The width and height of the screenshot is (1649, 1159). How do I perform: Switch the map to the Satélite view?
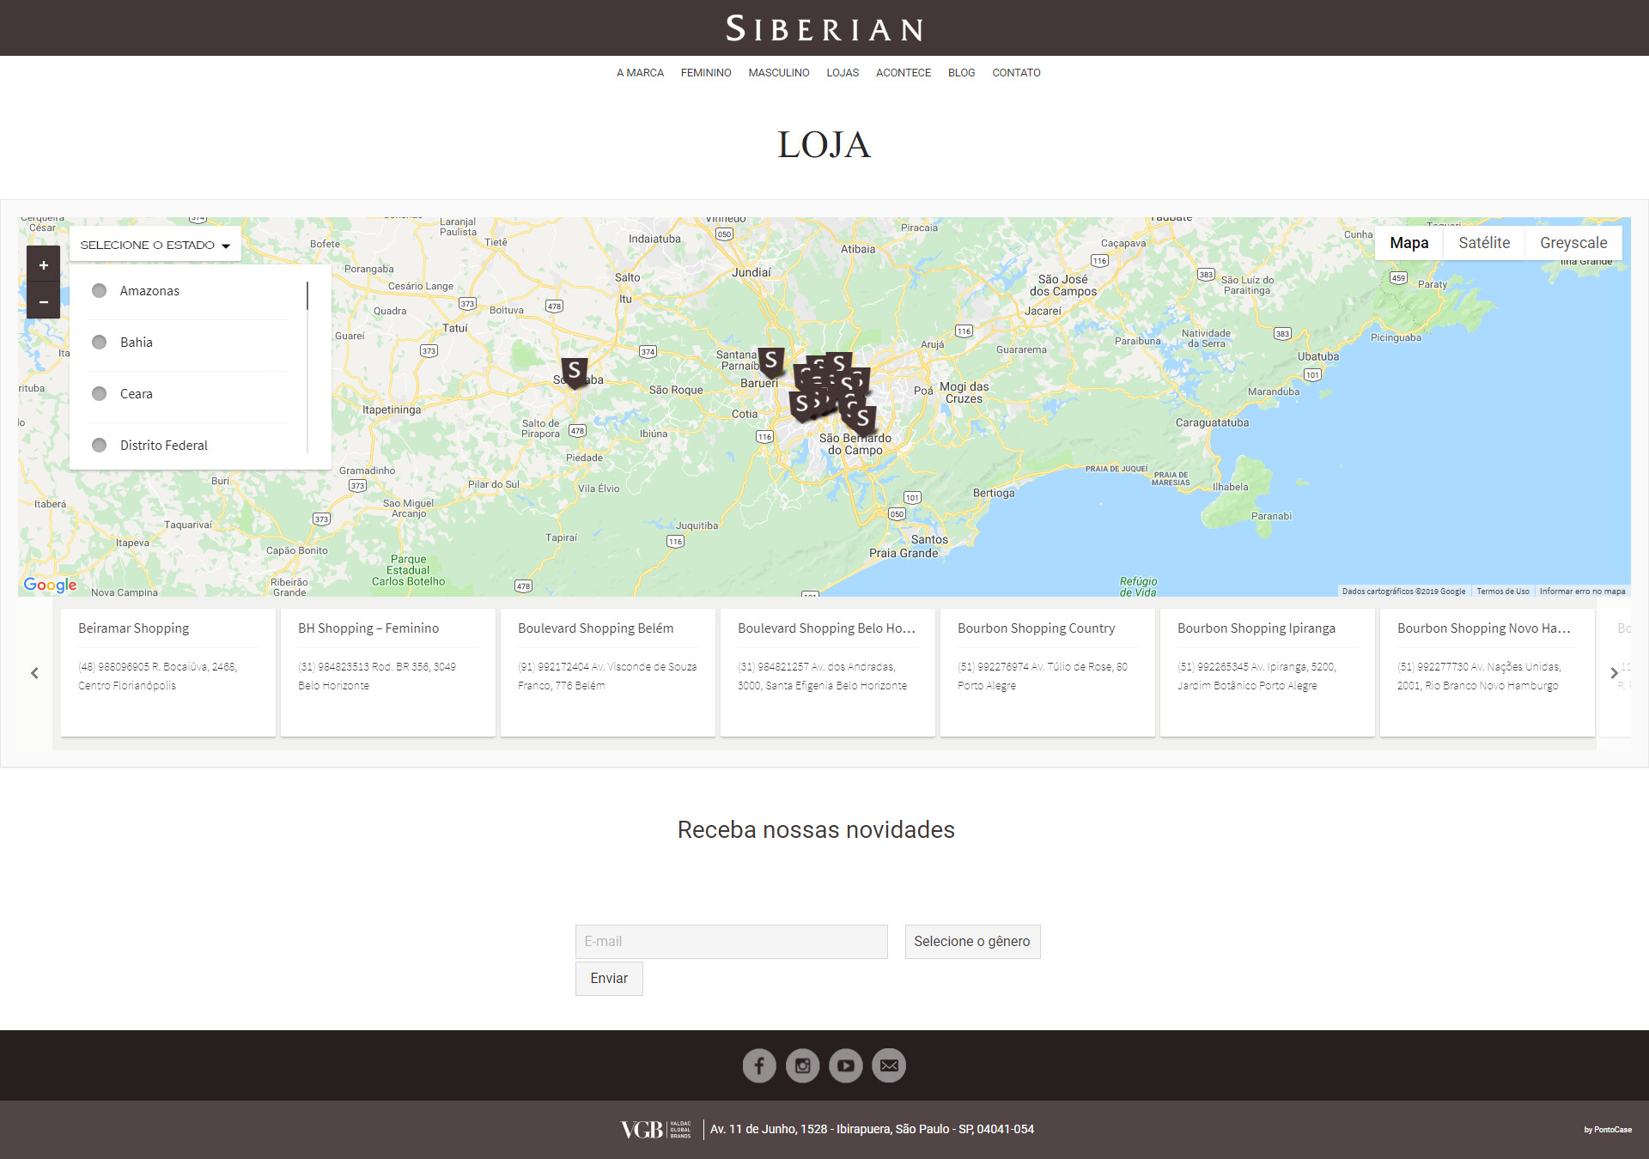[1483, 243]
